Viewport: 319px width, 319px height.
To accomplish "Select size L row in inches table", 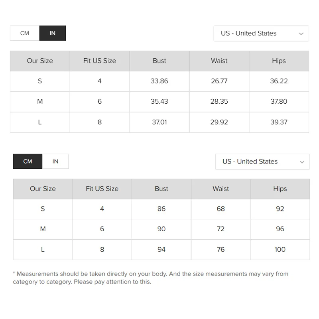I will coord(40,122).
